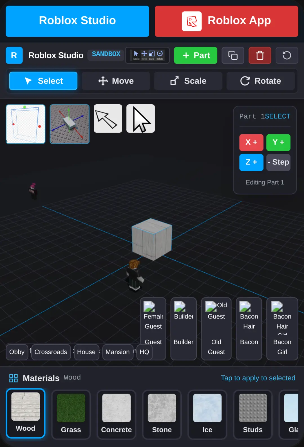Click the duplicate part icon
This screenshot has height=447, width=304.
[x=233, y=55]
